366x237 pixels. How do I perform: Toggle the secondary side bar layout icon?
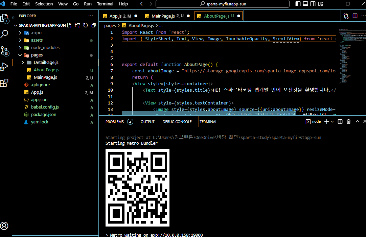tap(313, 4)
